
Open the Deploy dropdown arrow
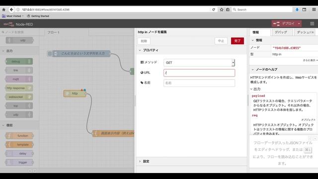[x=299, y=24]
